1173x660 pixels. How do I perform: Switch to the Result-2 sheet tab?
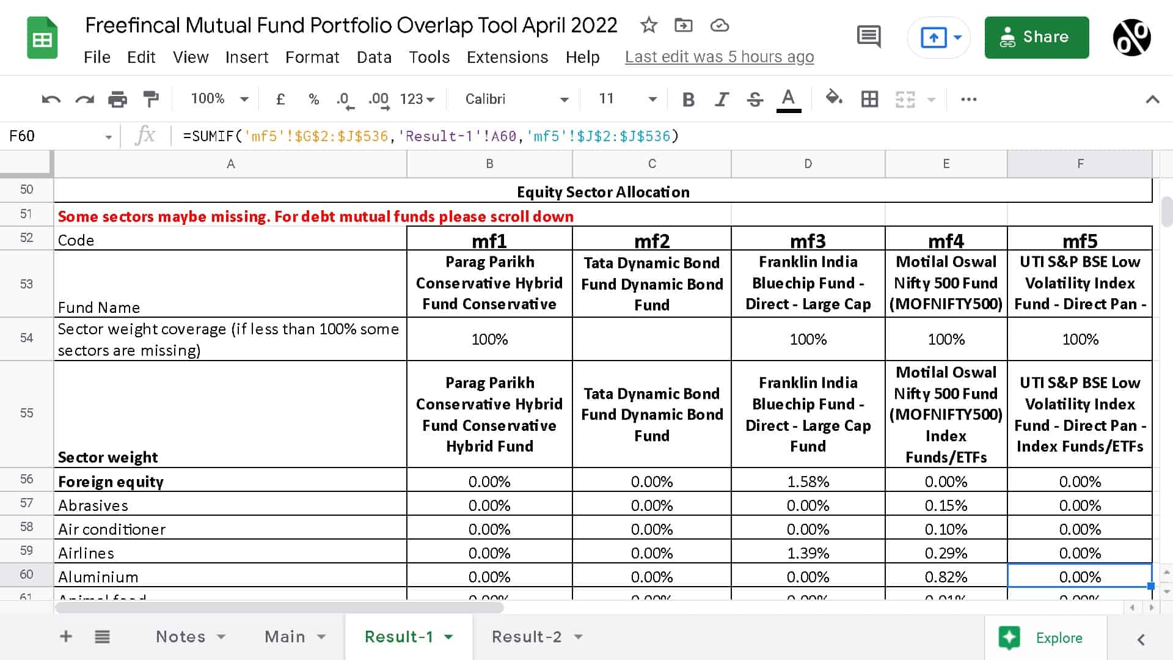527,637
